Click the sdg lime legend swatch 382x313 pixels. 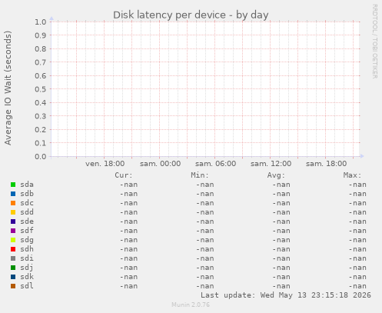tap(13, 240)
